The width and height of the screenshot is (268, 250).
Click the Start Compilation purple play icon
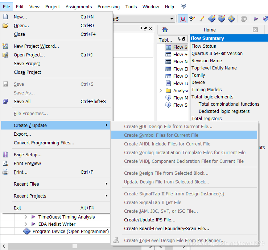tap(256, 19)
